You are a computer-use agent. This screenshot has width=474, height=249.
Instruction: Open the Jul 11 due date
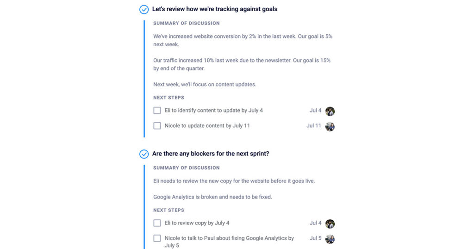(314, 125)
